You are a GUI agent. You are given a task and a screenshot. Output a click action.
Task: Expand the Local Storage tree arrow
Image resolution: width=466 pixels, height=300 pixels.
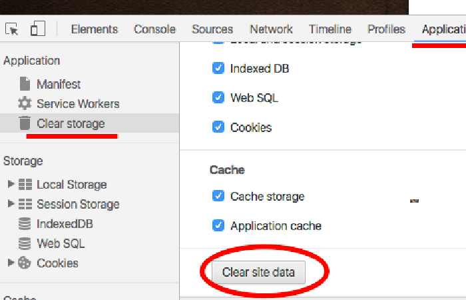pyautogui.click(x=11, y=183)
